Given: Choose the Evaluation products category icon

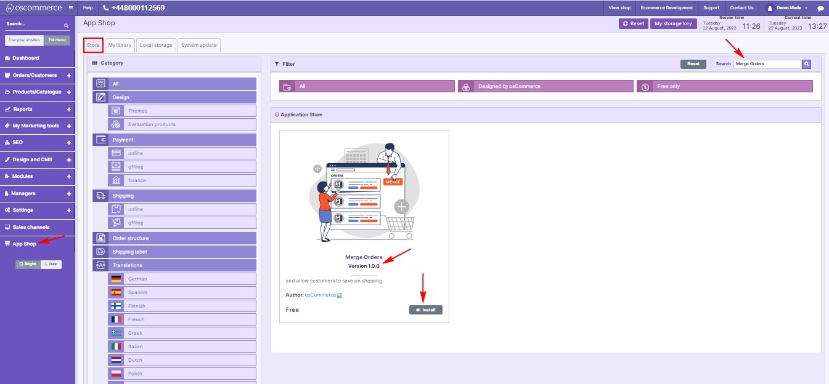Looking at the screenshot, I should coord(116,124).
